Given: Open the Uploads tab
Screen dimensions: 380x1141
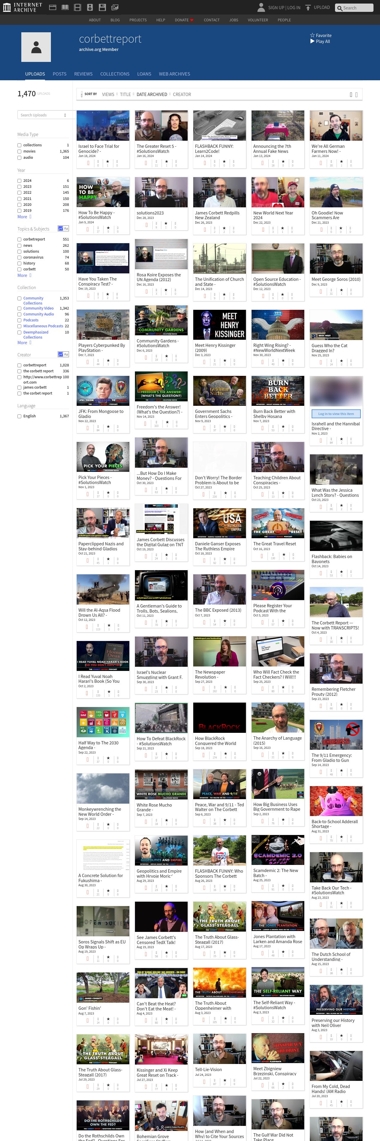Looking at the screenshot, I should coord(35,74).
